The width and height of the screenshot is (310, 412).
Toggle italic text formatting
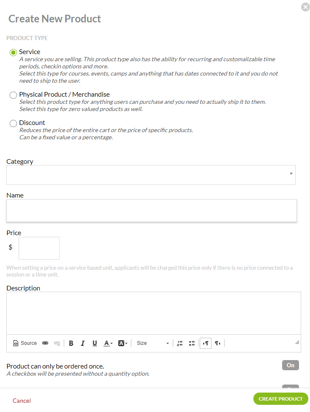click(83, 343)
